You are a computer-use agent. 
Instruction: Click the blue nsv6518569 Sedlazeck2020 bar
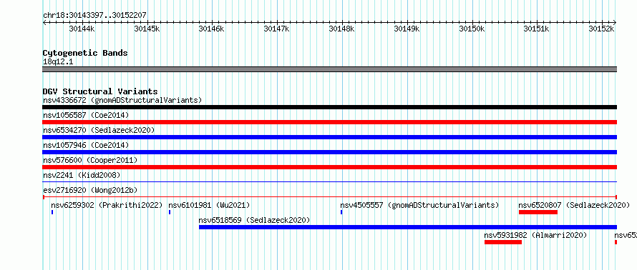408,227
